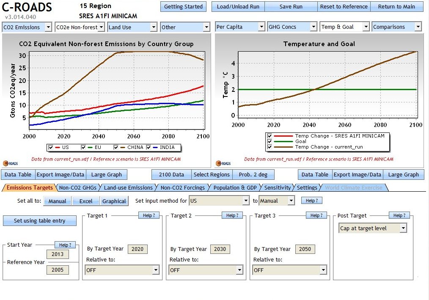Click Help in Start Year box
Image resolution: width=429 pixels, height=300 pixels.
(x=65, y=245)
